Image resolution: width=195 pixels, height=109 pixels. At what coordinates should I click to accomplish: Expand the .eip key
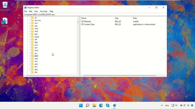30,26
